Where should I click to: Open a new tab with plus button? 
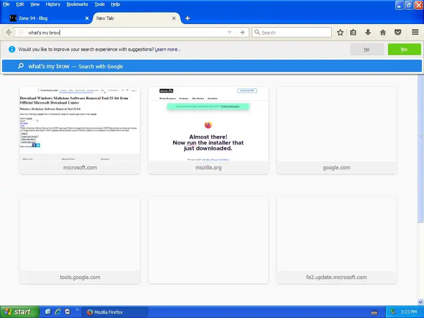pyautogui.click(x=188, y=18)
